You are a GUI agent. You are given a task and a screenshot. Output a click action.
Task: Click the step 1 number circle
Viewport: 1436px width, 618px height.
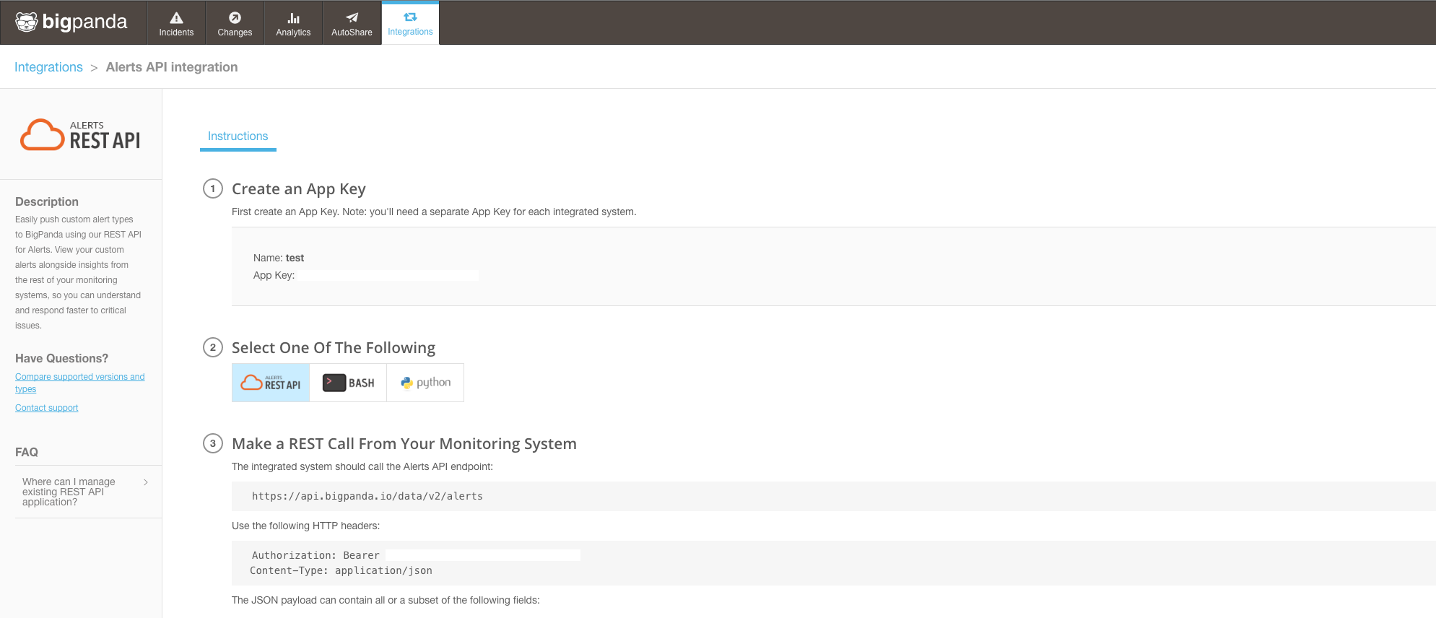[x=212, y=188]
